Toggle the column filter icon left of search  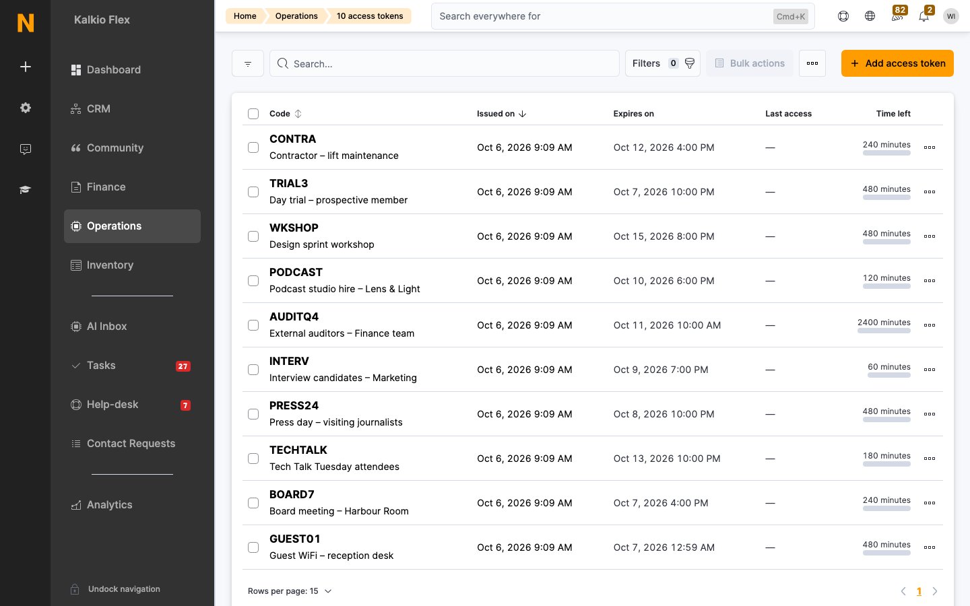click(x=248, y=63)
